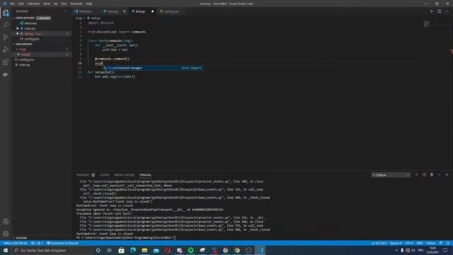Open Ln/Col go-to-line status item
The image size is (453, 255).
tap(379, 243)
